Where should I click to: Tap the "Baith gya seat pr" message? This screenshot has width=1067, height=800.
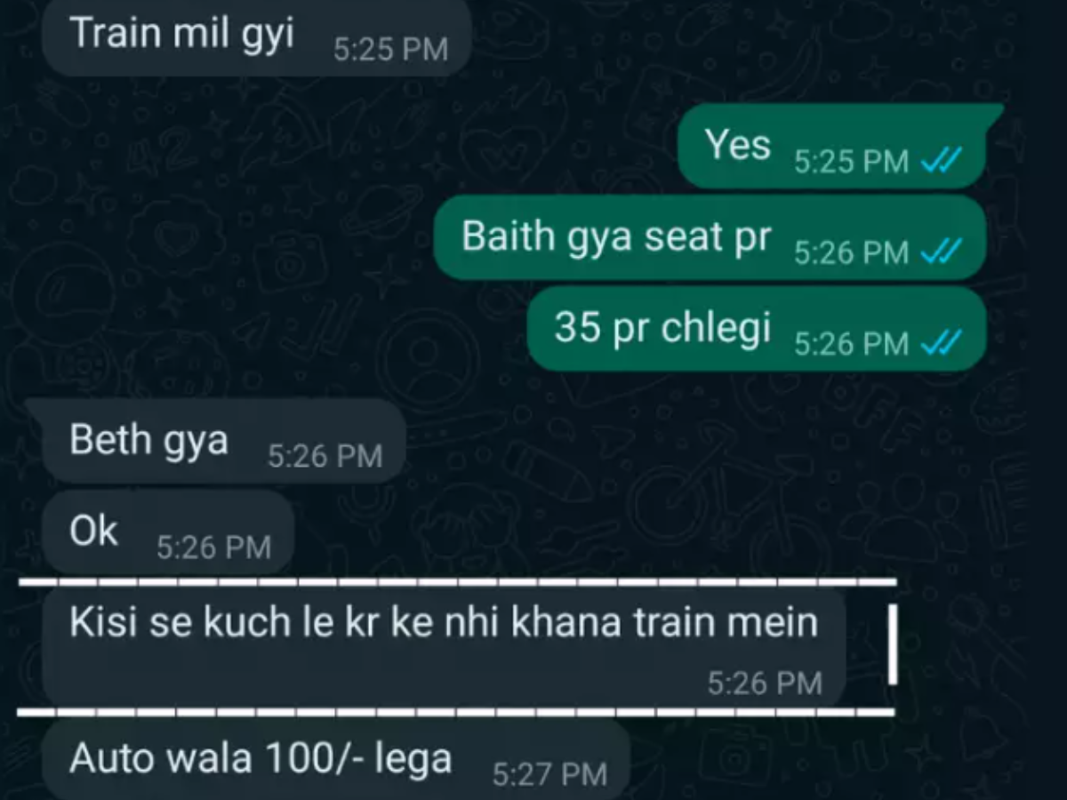click(710, 238)
